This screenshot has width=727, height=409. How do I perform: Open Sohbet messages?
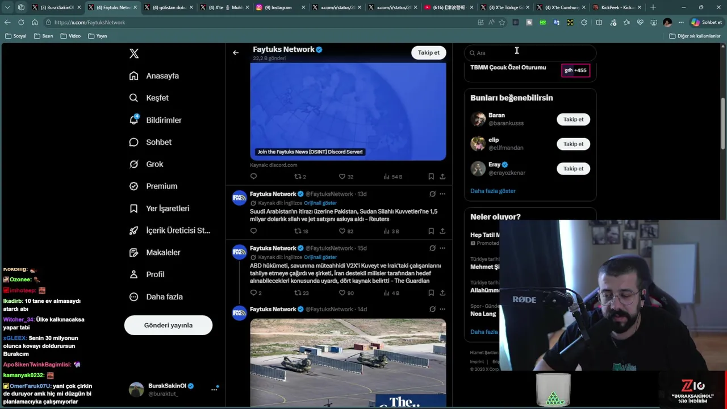[x=150, y=142]
